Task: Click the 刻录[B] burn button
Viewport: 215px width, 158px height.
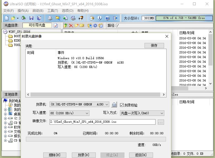Action: tap(83, 155)
